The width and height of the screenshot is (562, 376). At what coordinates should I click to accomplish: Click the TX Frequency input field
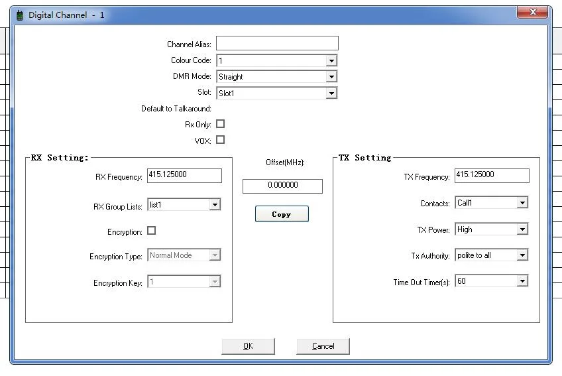click(x=492, y=176)
